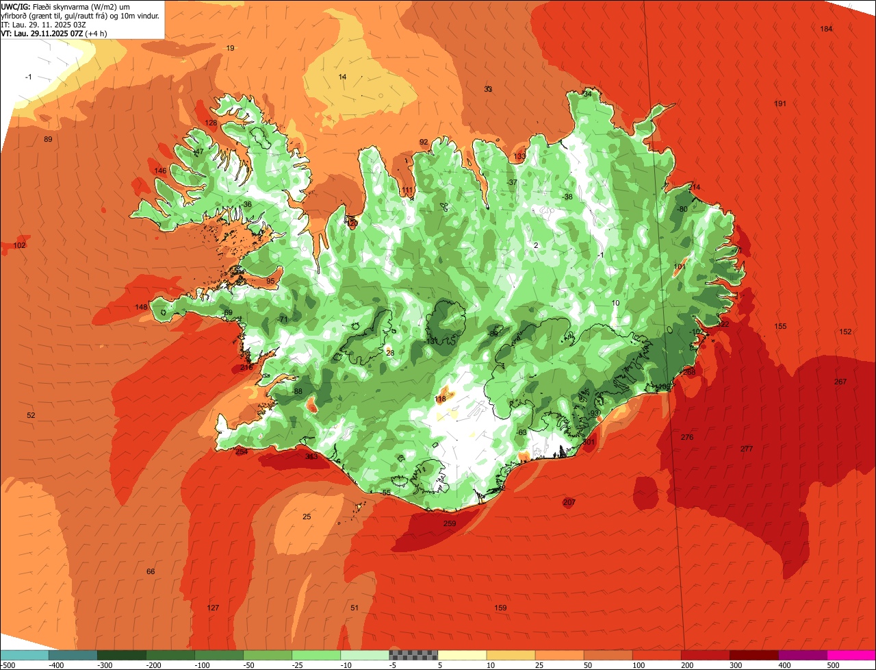This screenshot has height=670, width=876.
Task: Click the magenta legend swatch above 500
Action: (851, 655)
